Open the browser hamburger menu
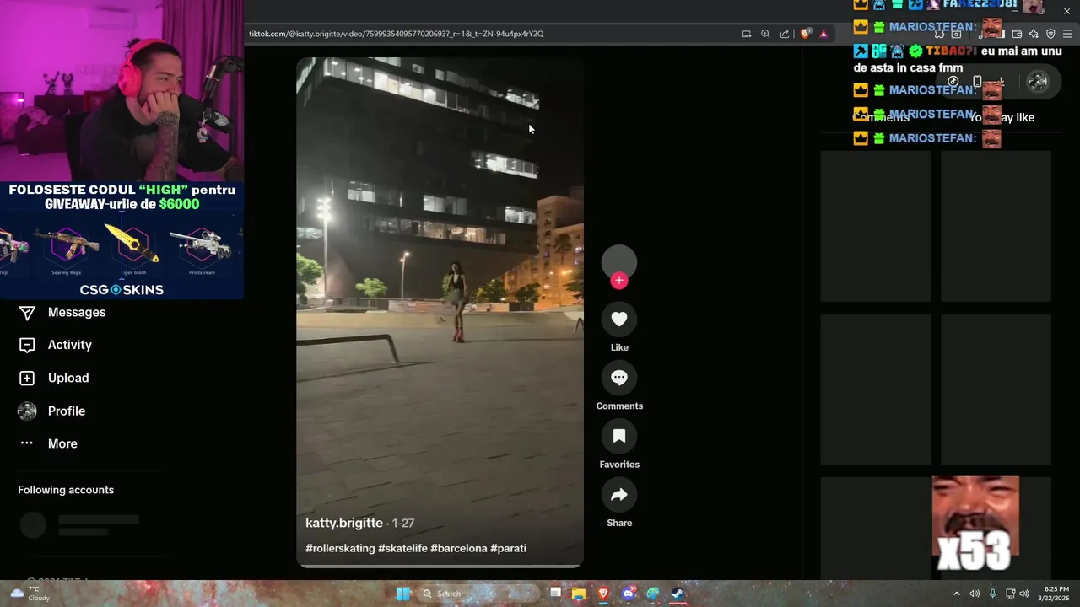The width and height of the screenshot is (1080, 607). pos(1068,34)
